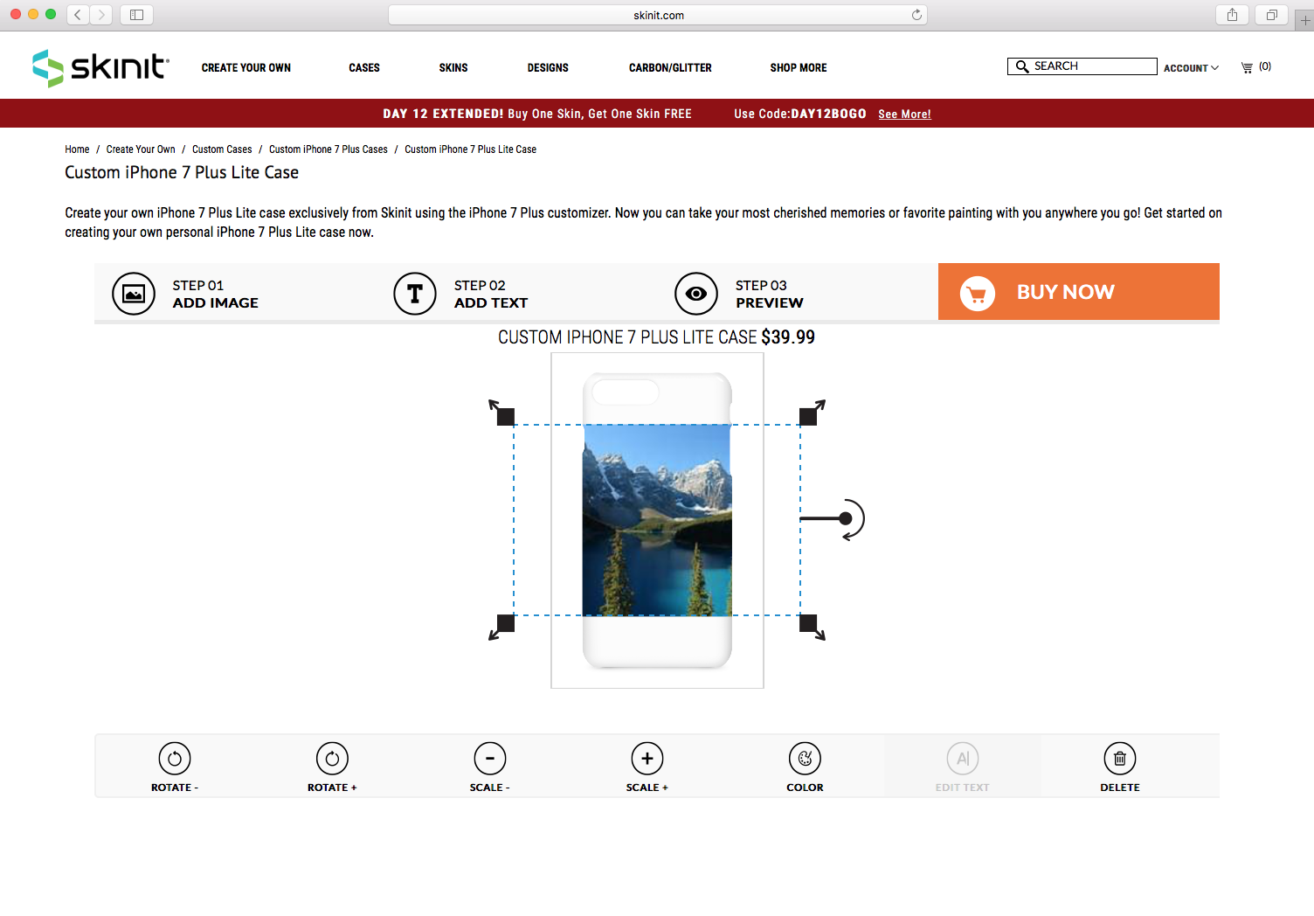This screenshot has height=916, width=1314.
Task: Click the reload page icon
Action: click(x=916, y=15)
